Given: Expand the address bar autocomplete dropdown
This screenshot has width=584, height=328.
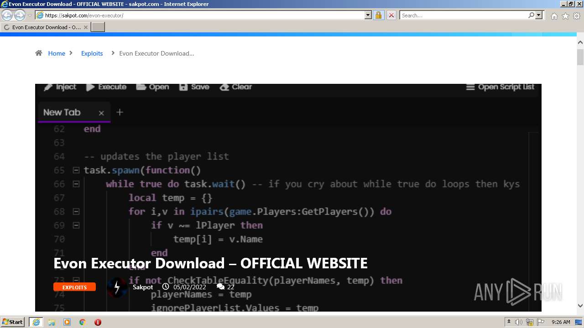Looking at the screenshot, I should (368, 15).
